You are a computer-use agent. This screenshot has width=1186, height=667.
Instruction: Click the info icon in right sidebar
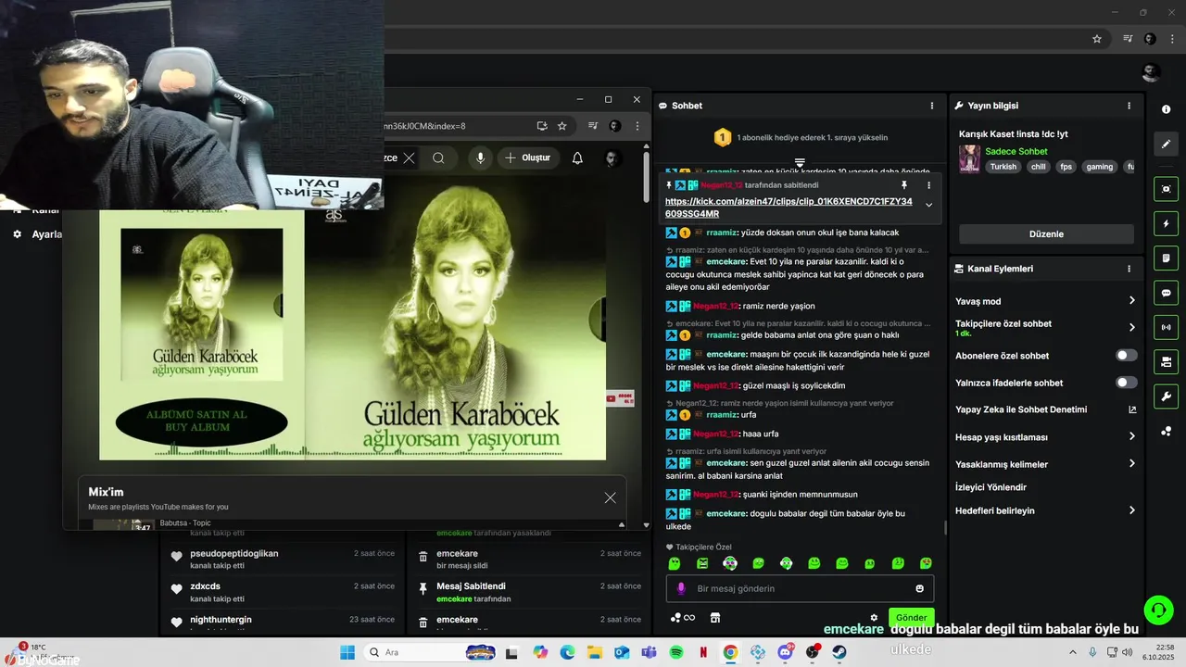point(1166,109)
